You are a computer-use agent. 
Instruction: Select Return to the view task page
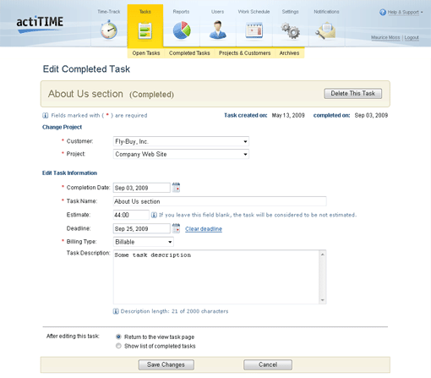click(118, 337)
